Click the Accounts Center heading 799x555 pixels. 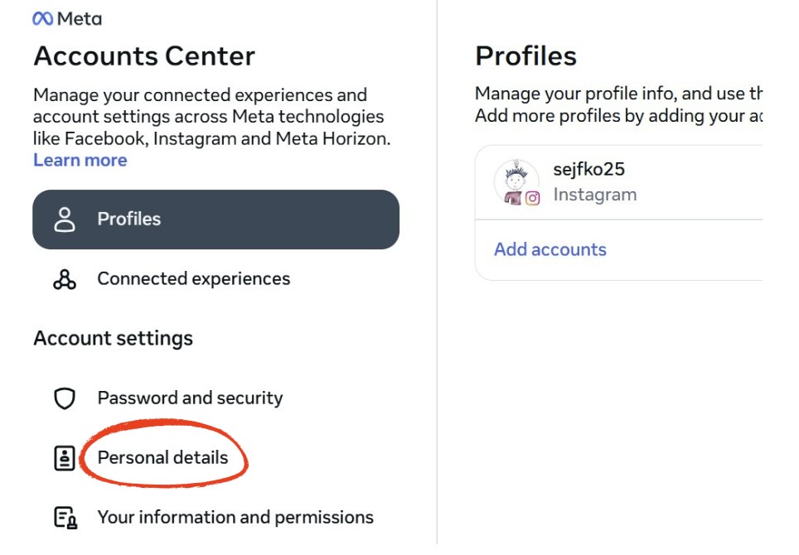[x=144, y=56]
